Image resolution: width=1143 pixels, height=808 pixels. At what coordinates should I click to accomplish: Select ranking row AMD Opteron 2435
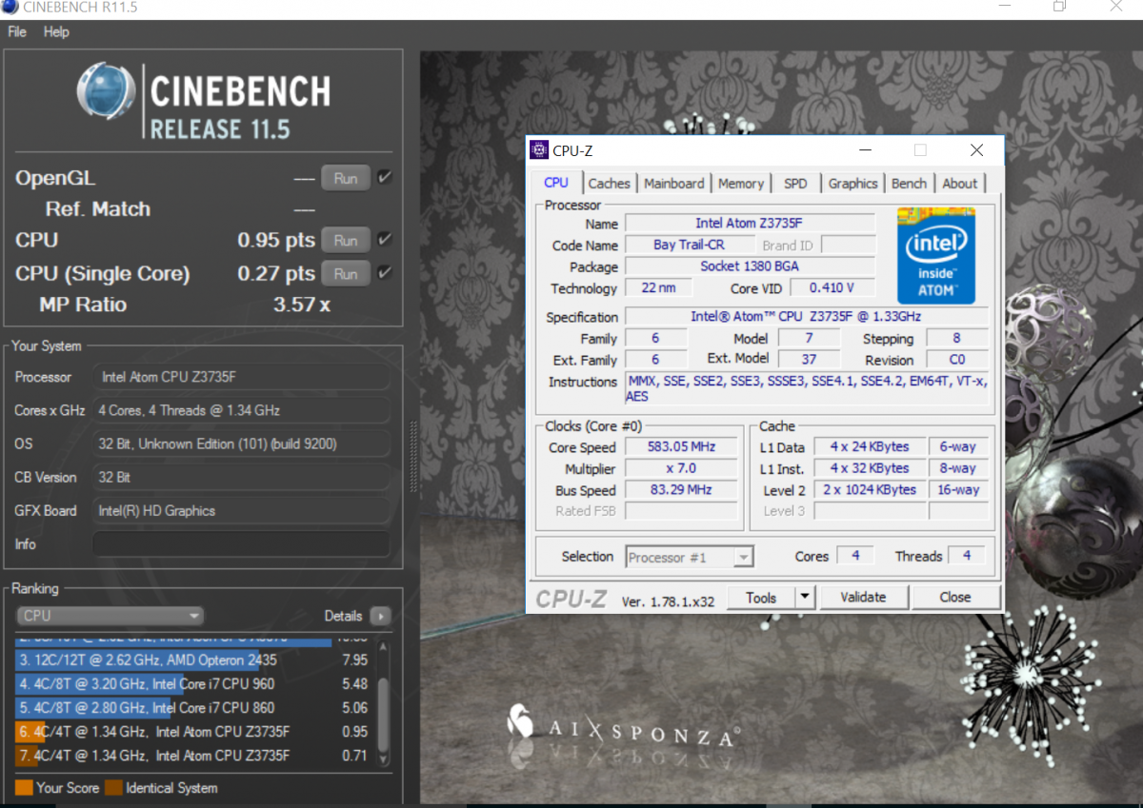192,660
